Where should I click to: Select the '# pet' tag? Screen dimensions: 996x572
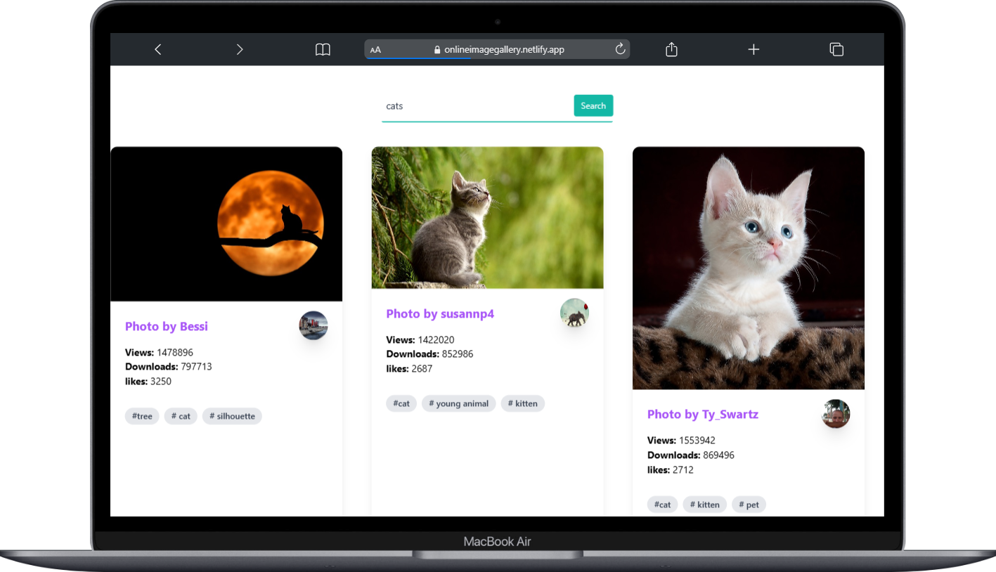point(749,504)
